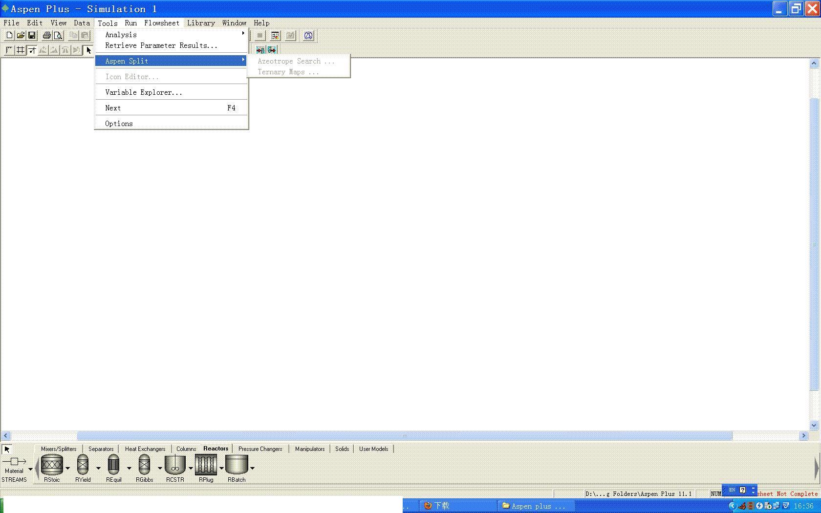The image size is (821, 513).
Task: Print using the printer icon
Action: 47,36
